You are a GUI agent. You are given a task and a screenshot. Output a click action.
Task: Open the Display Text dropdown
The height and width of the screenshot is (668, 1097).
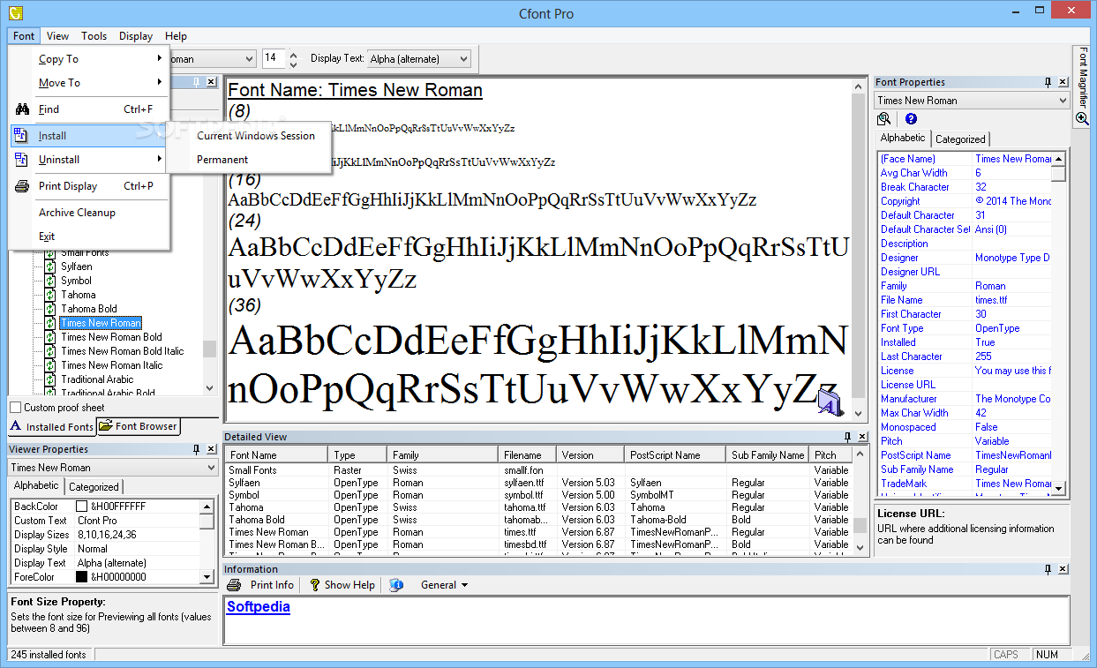(462, 59)
